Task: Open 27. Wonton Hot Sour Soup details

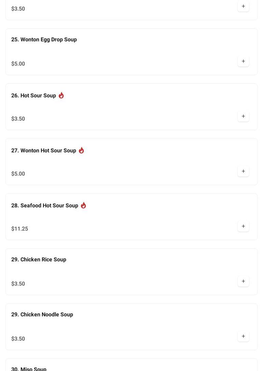Action: pos(44,151)
